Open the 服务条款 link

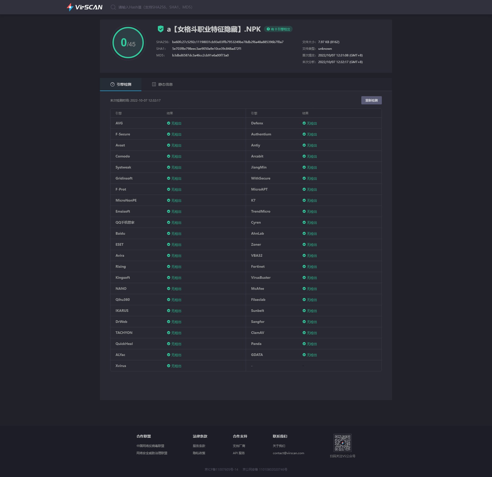[199, 446]
